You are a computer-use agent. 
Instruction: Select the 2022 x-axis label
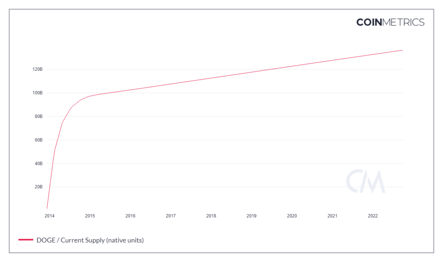[372, 216]
